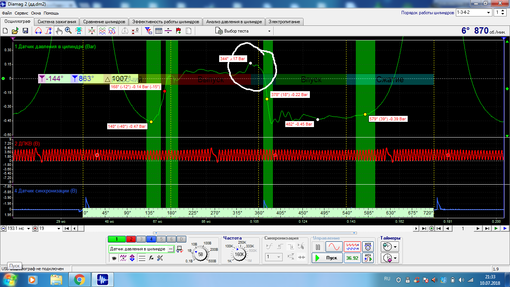
Task: Click the ellipsis button beside sensor name
Action: pos(171,249)
